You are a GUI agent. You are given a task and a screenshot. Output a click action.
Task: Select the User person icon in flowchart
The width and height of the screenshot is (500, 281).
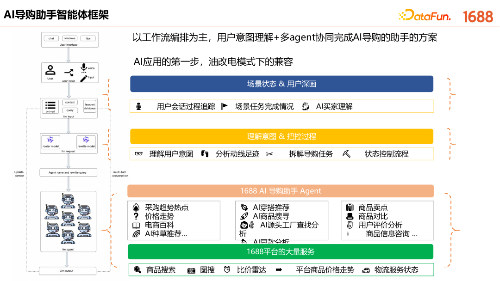pyautogui.click(x=50, y=70)
